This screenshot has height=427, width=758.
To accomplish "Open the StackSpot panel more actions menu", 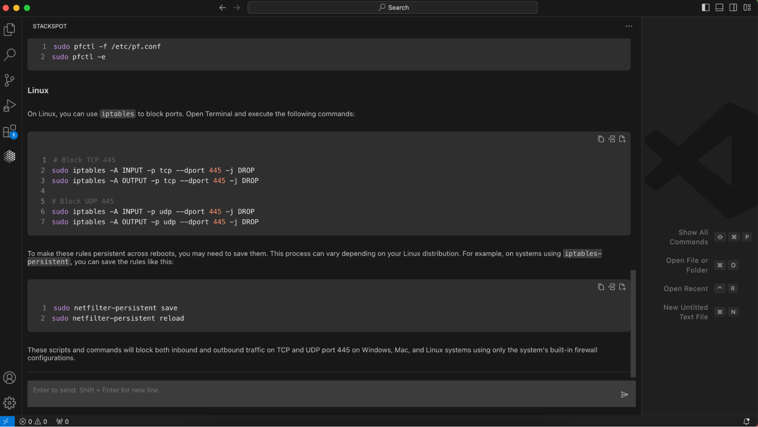I will [x=629, y=26].
